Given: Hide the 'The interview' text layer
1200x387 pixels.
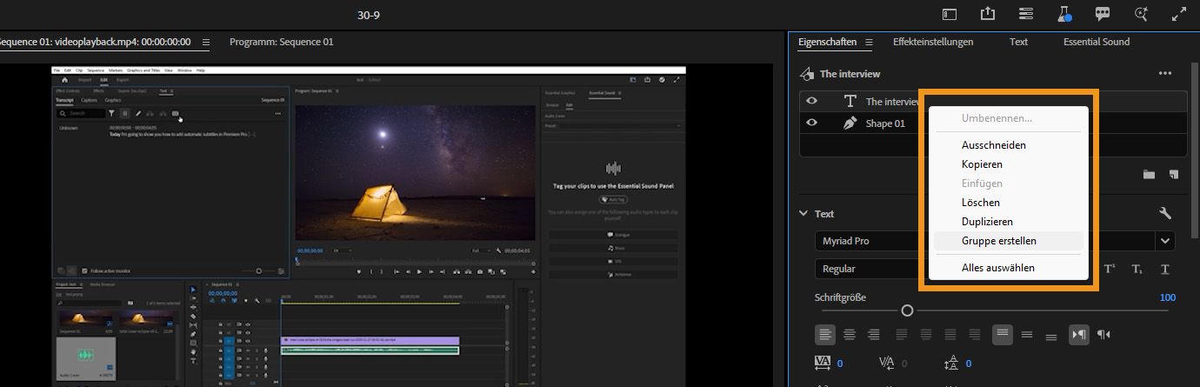Looking at the screenshot, I should [811, 102].
